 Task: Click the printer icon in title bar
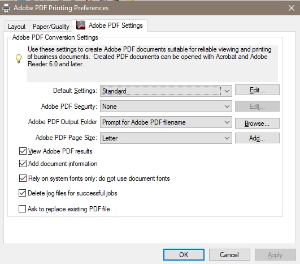(6, 8)
